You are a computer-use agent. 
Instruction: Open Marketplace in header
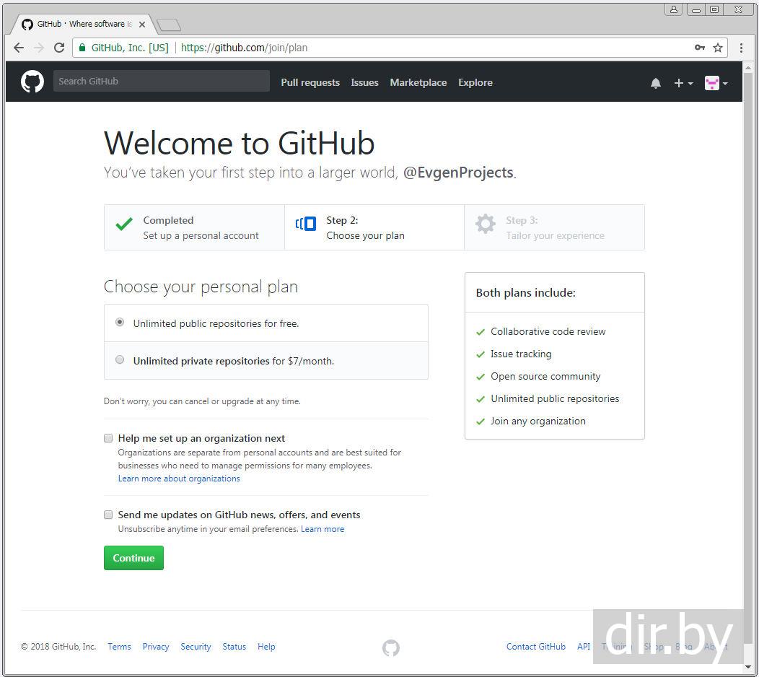coord(418,83)
